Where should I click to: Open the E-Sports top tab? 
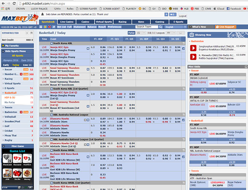(178, 22)
